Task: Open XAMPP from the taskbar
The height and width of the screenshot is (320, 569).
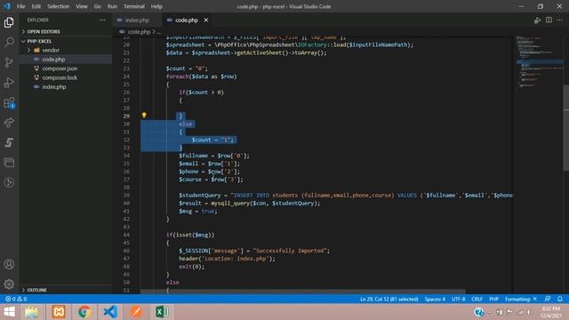Action: [59, 312]
